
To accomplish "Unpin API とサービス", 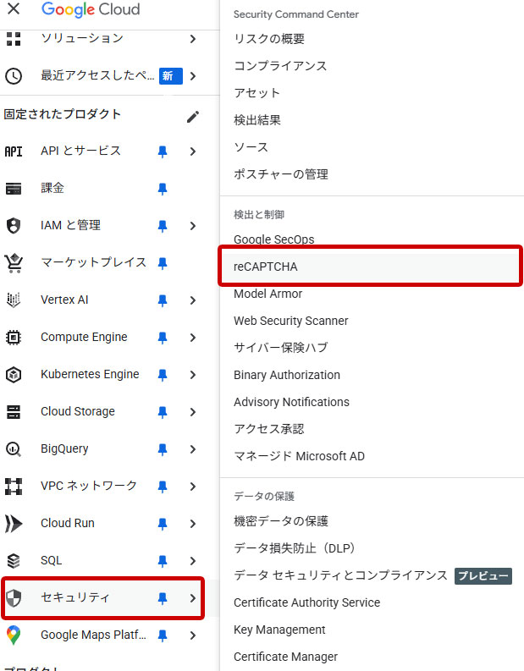I will click(163, 151).
